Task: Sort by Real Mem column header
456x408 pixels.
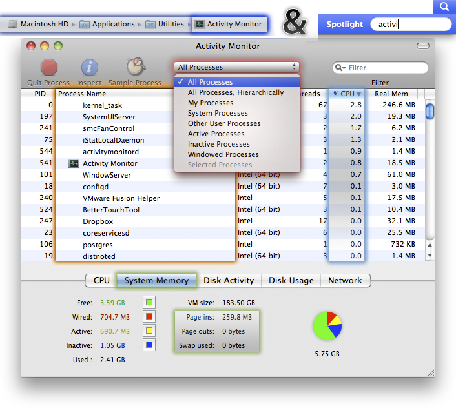Action: [x=391, y=94]
